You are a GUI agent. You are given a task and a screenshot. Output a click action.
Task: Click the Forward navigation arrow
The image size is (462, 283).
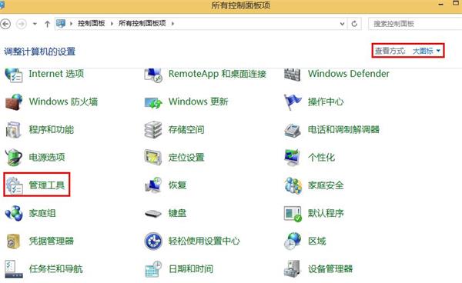(x=21, y=24)
